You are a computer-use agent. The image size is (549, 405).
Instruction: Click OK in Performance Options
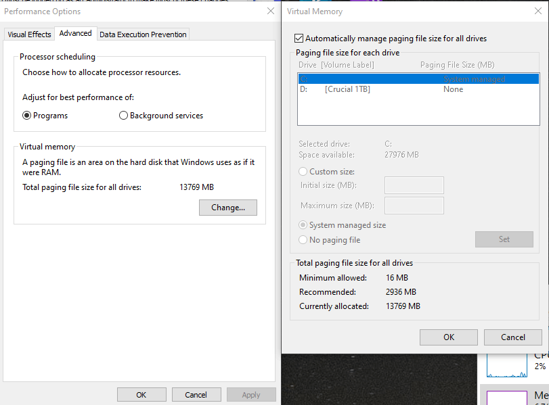coord(141,394)
